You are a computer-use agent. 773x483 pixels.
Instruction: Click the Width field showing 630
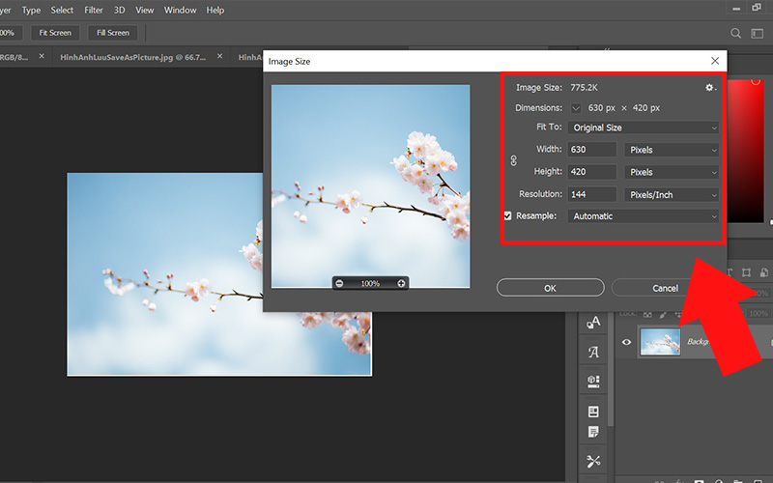[x=591, y=150]
